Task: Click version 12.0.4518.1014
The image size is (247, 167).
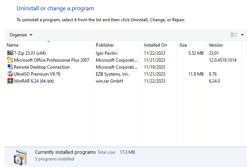Action: coord(222,60)
